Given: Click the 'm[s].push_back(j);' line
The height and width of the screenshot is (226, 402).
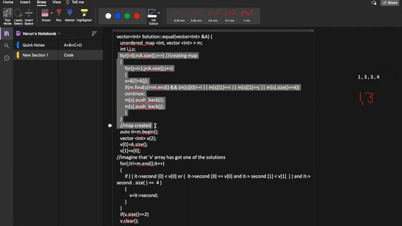Looking at the screenshot, I should [x=144, y=107].
